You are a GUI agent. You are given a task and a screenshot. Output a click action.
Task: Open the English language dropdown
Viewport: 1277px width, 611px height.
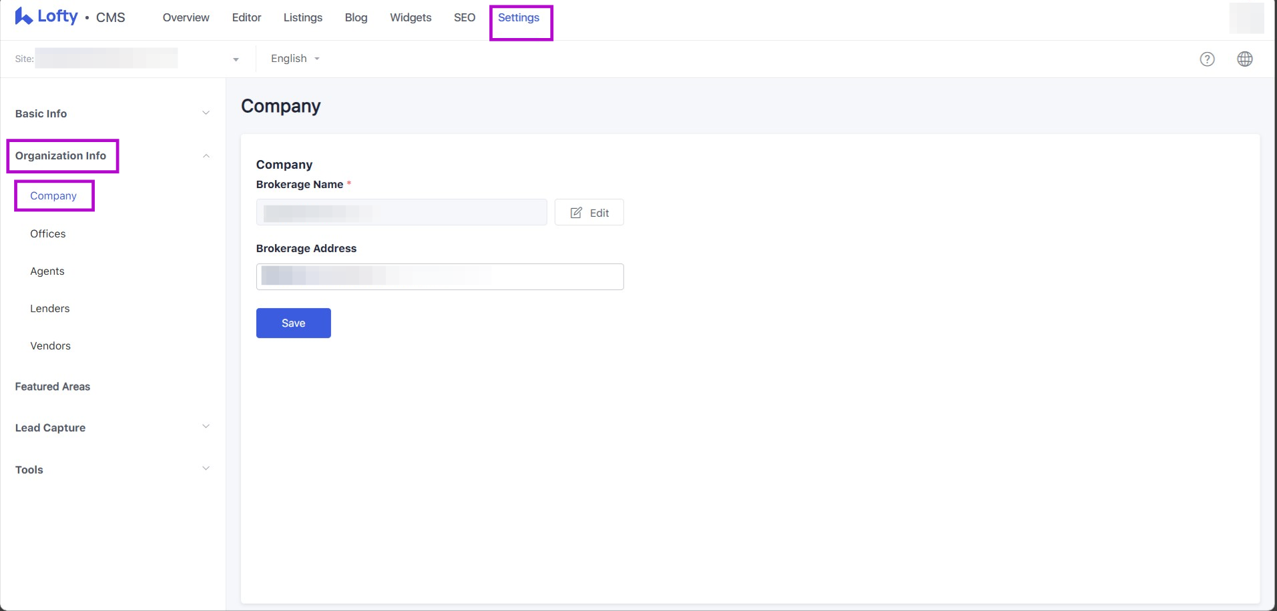tap(295, 59)
